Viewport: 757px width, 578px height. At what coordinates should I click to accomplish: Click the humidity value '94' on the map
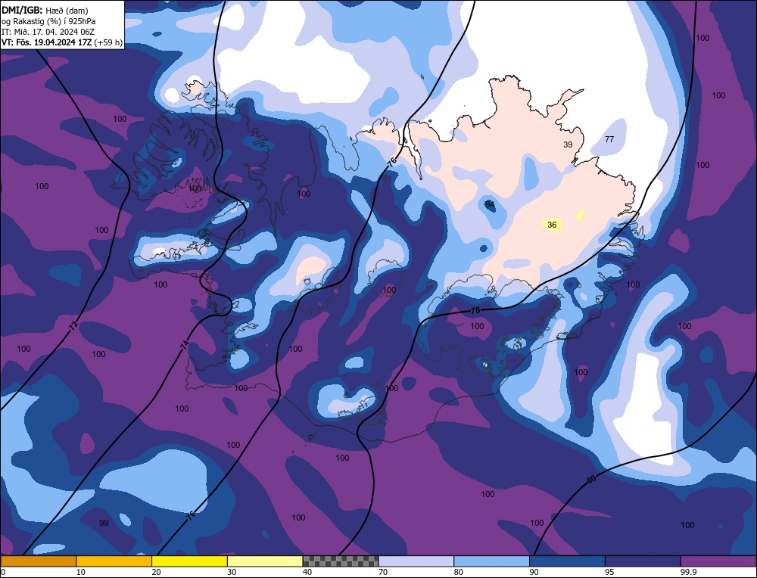490,204
